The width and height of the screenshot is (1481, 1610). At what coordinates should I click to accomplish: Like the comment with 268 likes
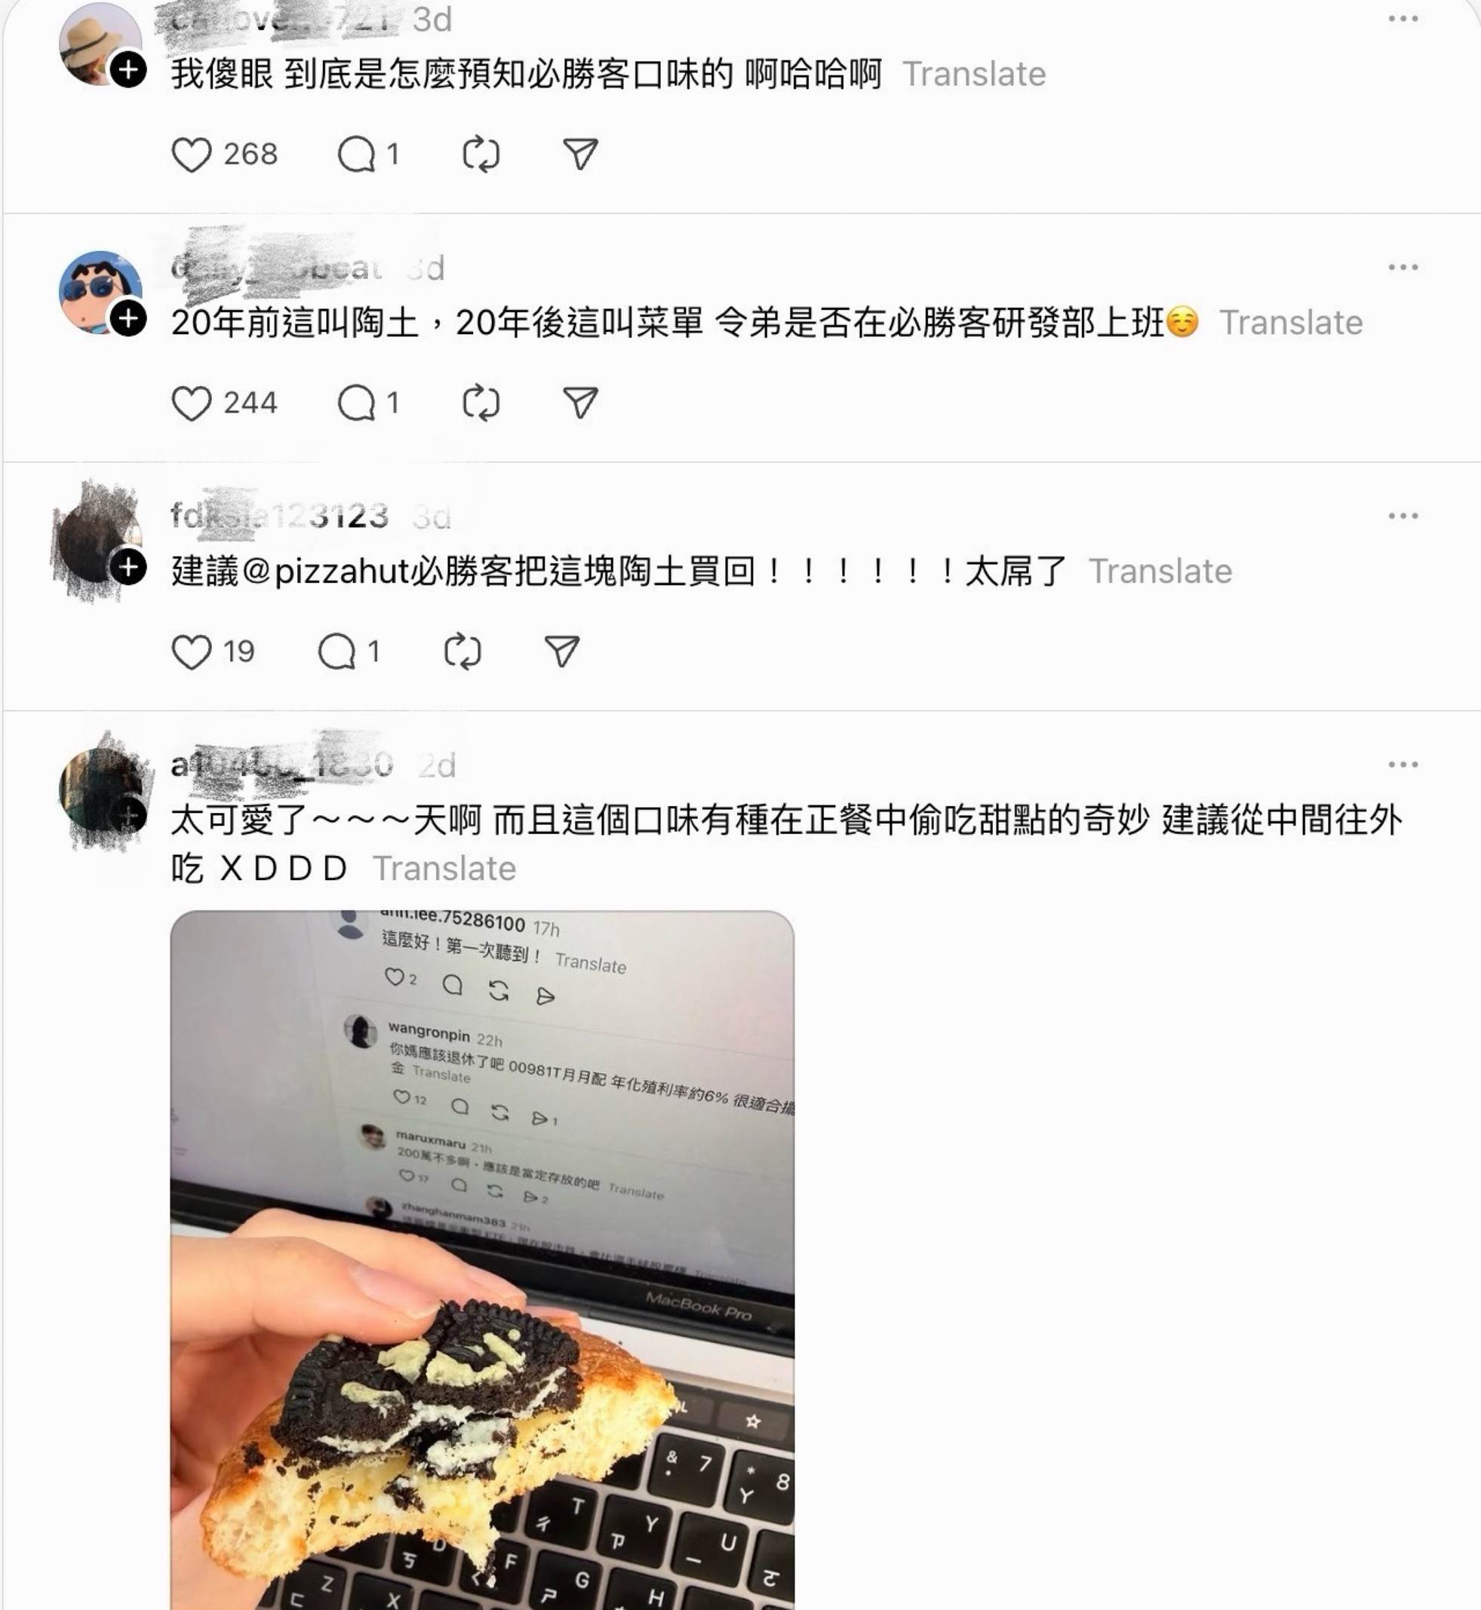[192, 155]
